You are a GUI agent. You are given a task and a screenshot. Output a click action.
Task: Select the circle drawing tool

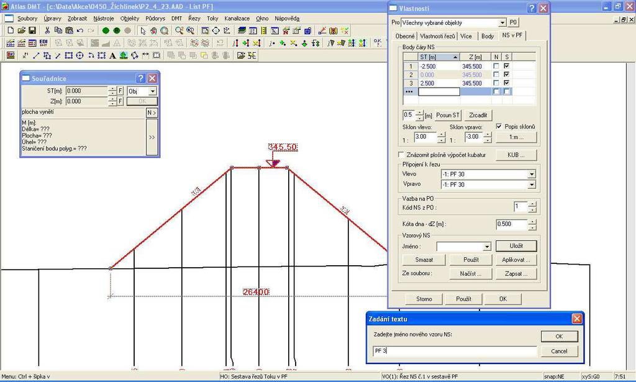pos(79,55)
